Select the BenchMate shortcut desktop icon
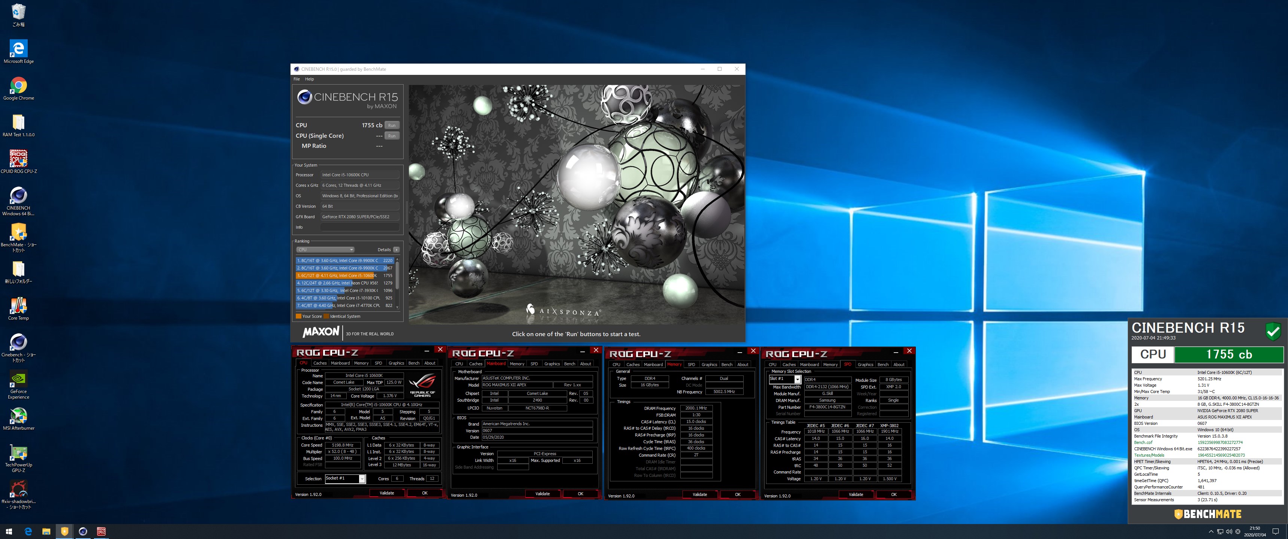The width and height of the screenshot is (1288, 539). click(x=18, y=238)
